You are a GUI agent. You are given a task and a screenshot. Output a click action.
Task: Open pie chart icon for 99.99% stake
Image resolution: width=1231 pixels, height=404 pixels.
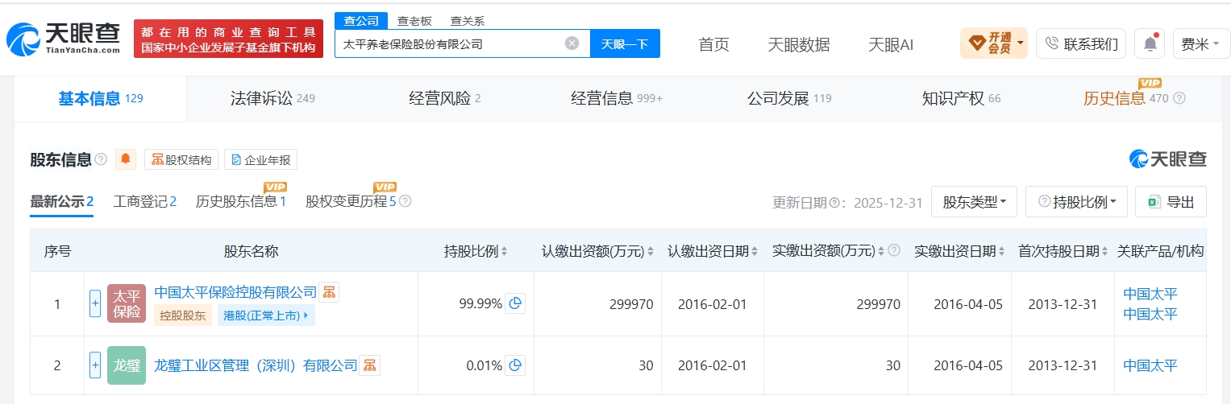(x=515, y=303)
